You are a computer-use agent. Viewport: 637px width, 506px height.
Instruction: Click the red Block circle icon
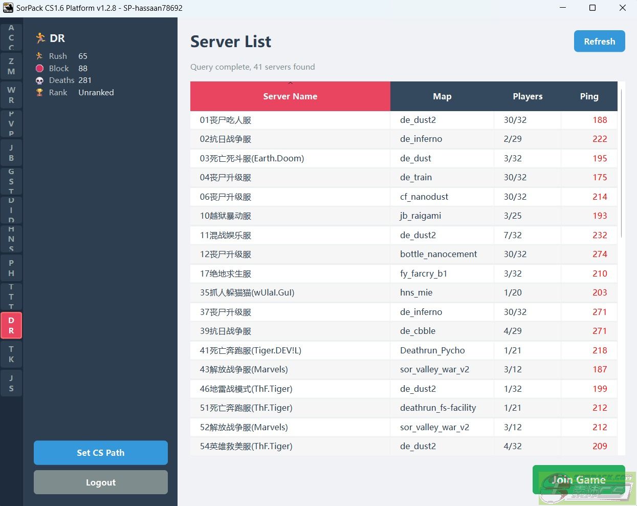click(x=39, y=68)
